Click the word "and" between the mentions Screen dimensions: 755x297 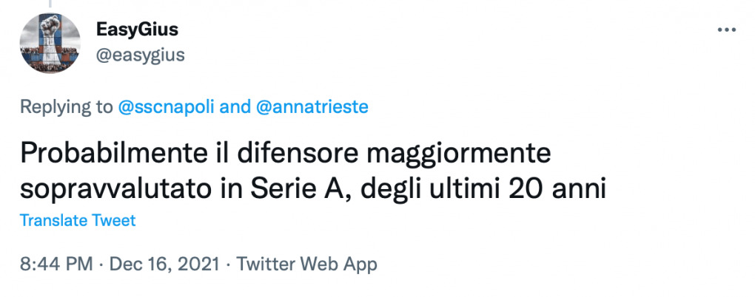pos(236,107)
